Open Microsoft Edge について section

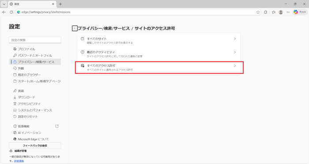point(35,139)
